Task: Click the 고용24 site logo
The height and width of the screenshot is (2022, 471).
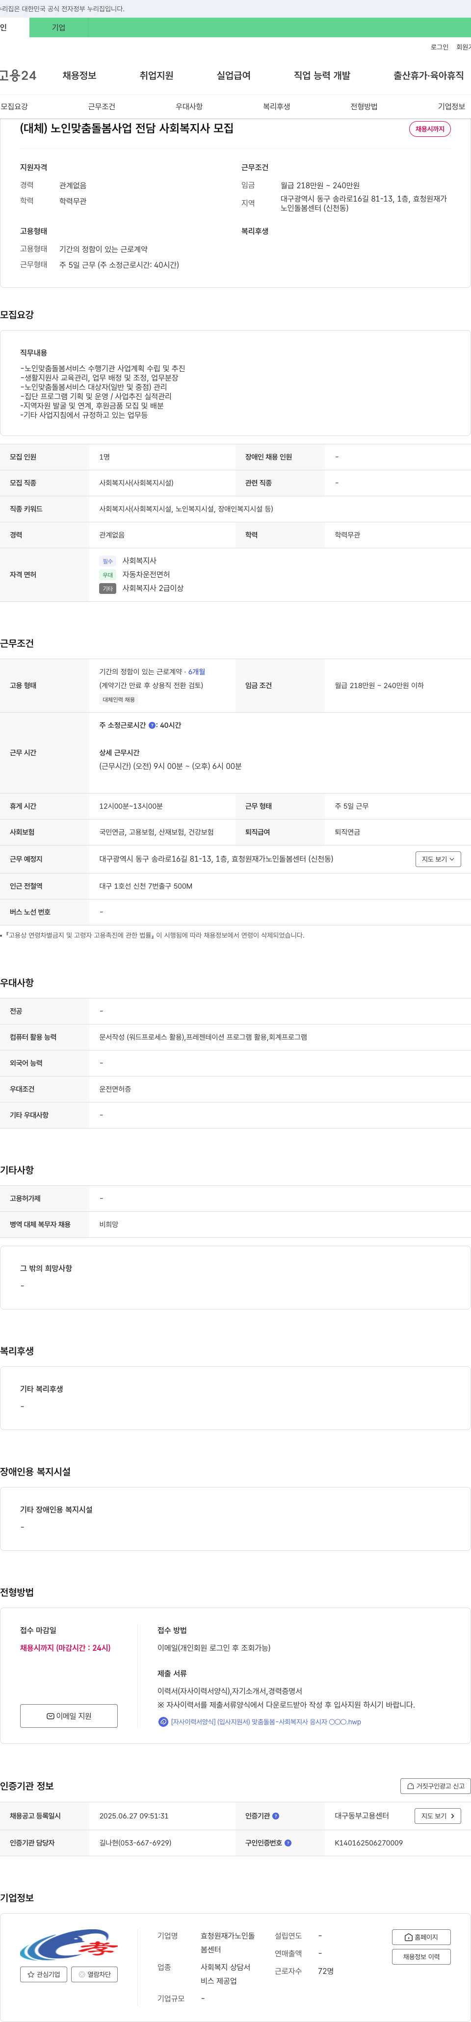Action: point(17,76)
